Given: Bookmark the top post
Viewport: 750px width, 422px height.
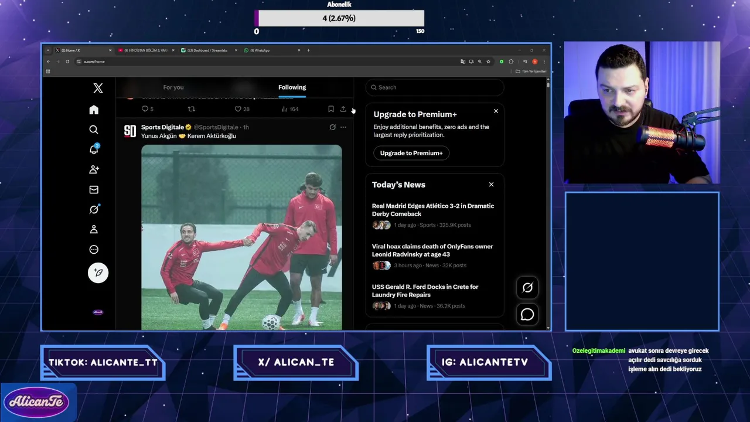Looking at the screenshot, I should click(x=330, y=109).
